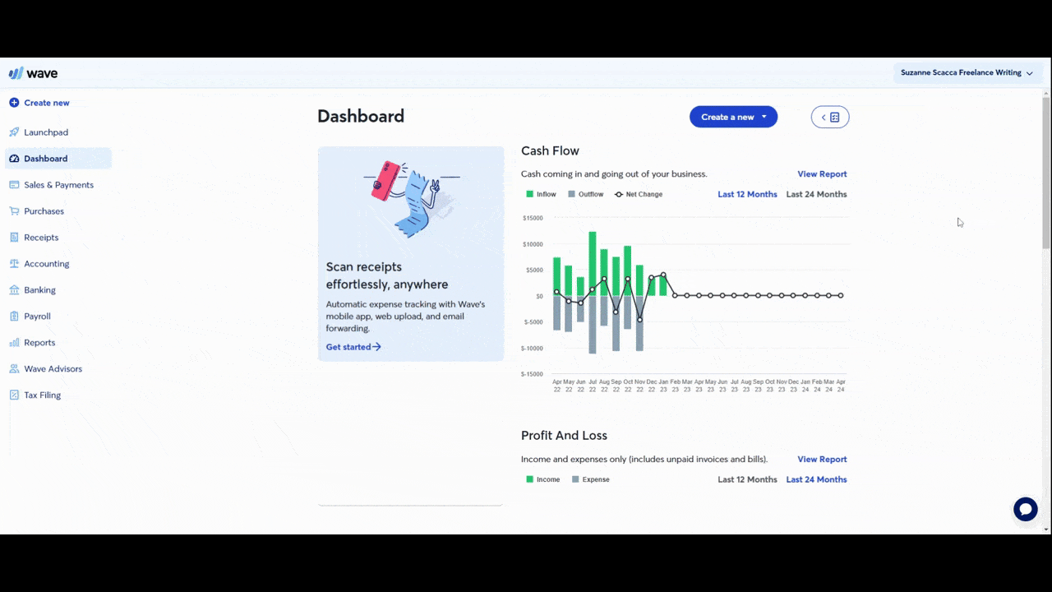Click the Create new plus icon
1052x592 pixels.
pyautogui.click(x=14, y=103)
